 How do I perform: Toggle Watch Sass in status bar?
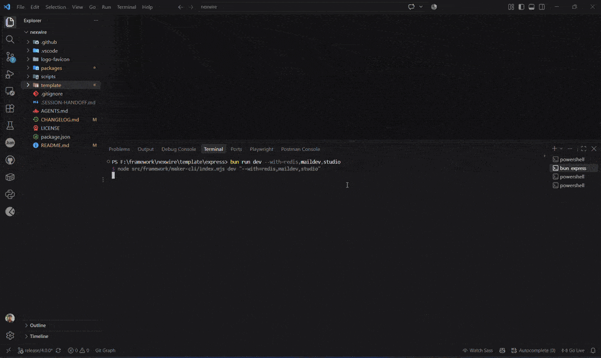point(478,350)
